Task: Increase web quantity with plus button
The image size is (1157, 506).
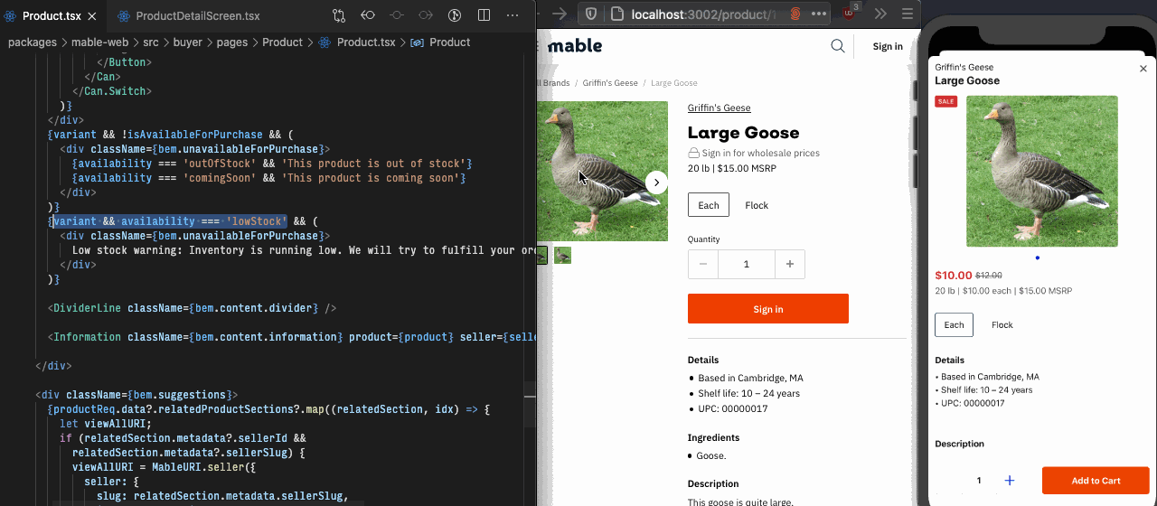Action: coord(790,264)
